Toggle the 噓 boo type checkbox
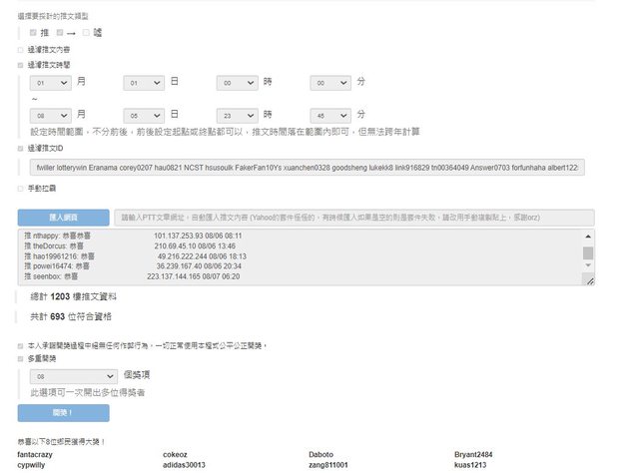This screenshot has height=473, width=639. [87, 33]
